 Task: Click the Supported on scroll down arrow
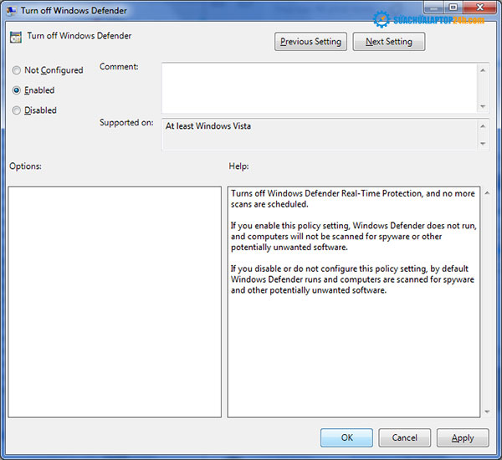tap(483, 144)
